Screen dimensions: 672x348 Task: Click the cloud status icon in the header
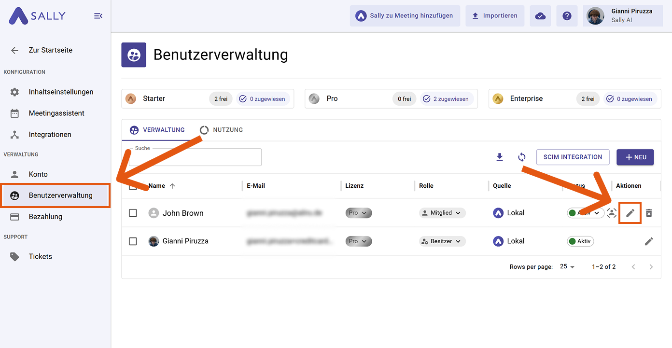tap(540, 15)
